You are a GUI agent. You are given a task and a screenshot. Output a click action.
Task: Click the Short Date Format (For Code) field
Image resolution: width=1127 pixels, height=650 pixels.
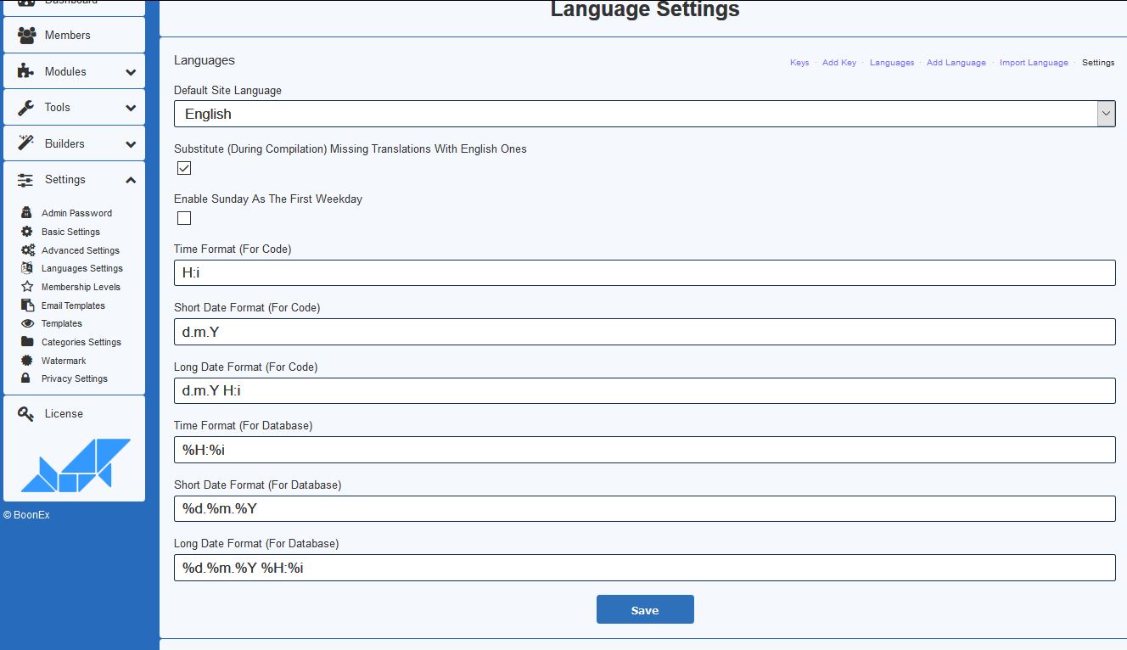coord(644,332)
